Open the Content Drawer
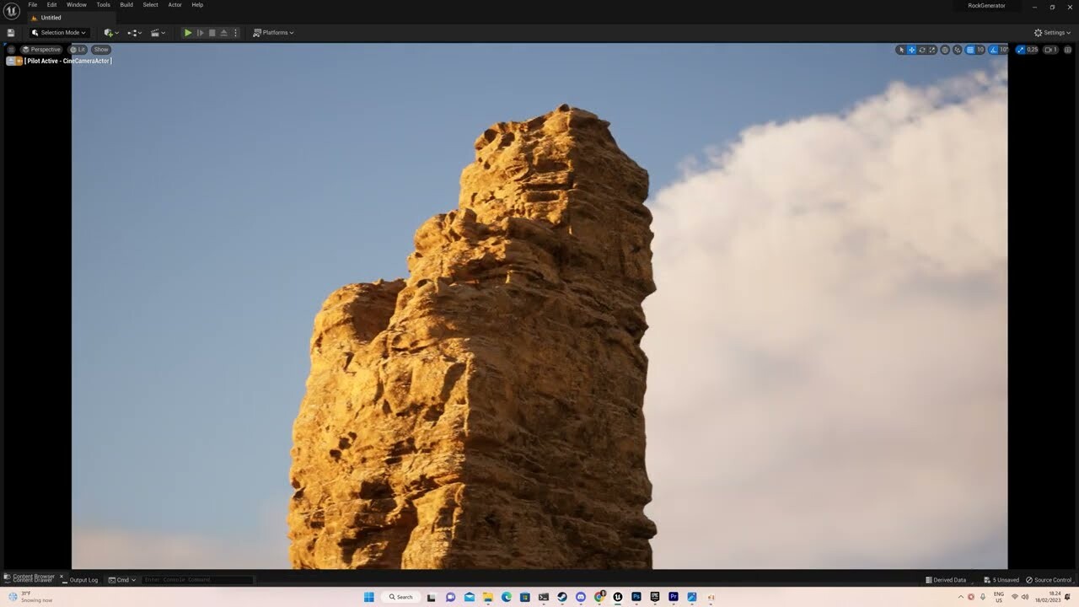 pyautogui.click(x=32, y=580)
